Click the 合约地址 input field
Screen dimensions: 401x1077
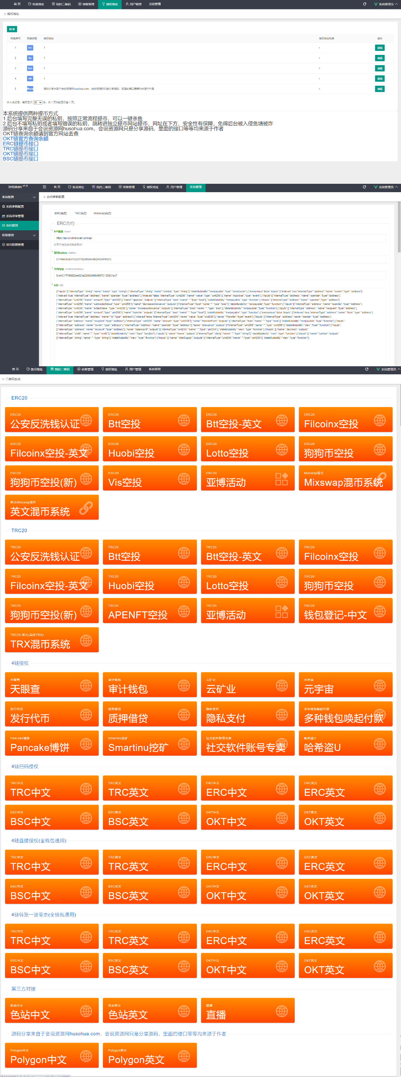coord(220,276)
